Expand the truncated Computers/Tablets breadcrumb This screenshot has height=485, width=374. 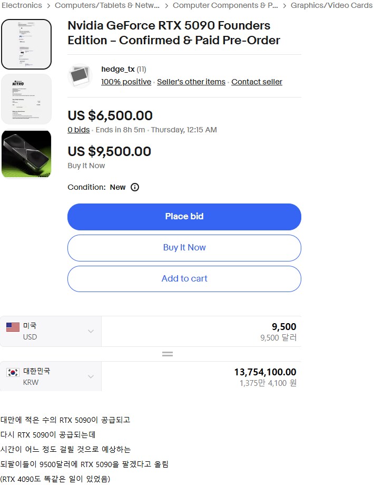(107, 6)
